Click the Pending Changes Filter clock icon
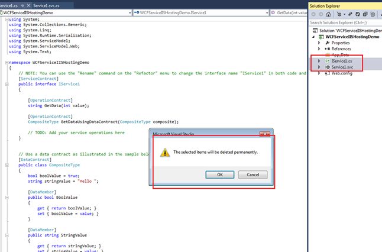This screenshot has width=382, height=252. [339, 14]
